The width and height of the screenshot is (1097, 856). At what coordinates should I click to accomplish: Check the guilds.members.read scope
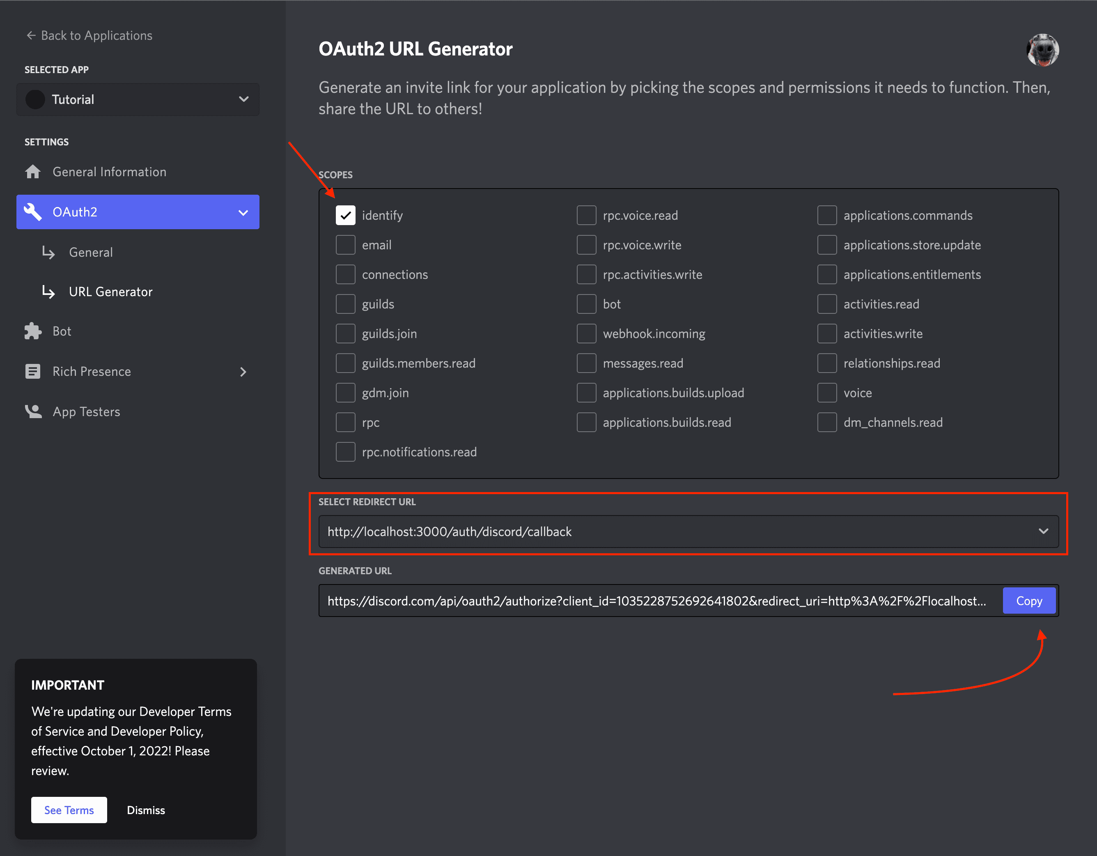point(346,363)
